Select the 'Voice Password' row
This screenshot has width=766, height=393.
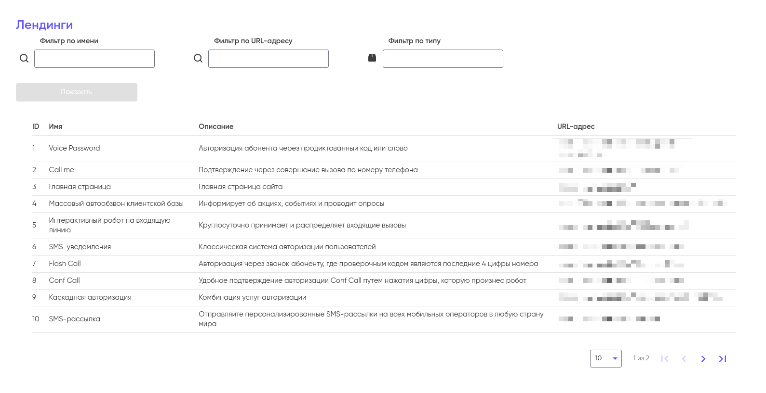[74, 148]
